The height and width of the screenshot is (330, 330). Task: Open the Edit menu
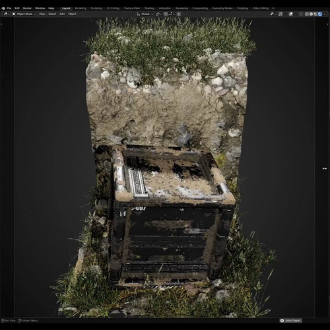[x=17, y=9]
